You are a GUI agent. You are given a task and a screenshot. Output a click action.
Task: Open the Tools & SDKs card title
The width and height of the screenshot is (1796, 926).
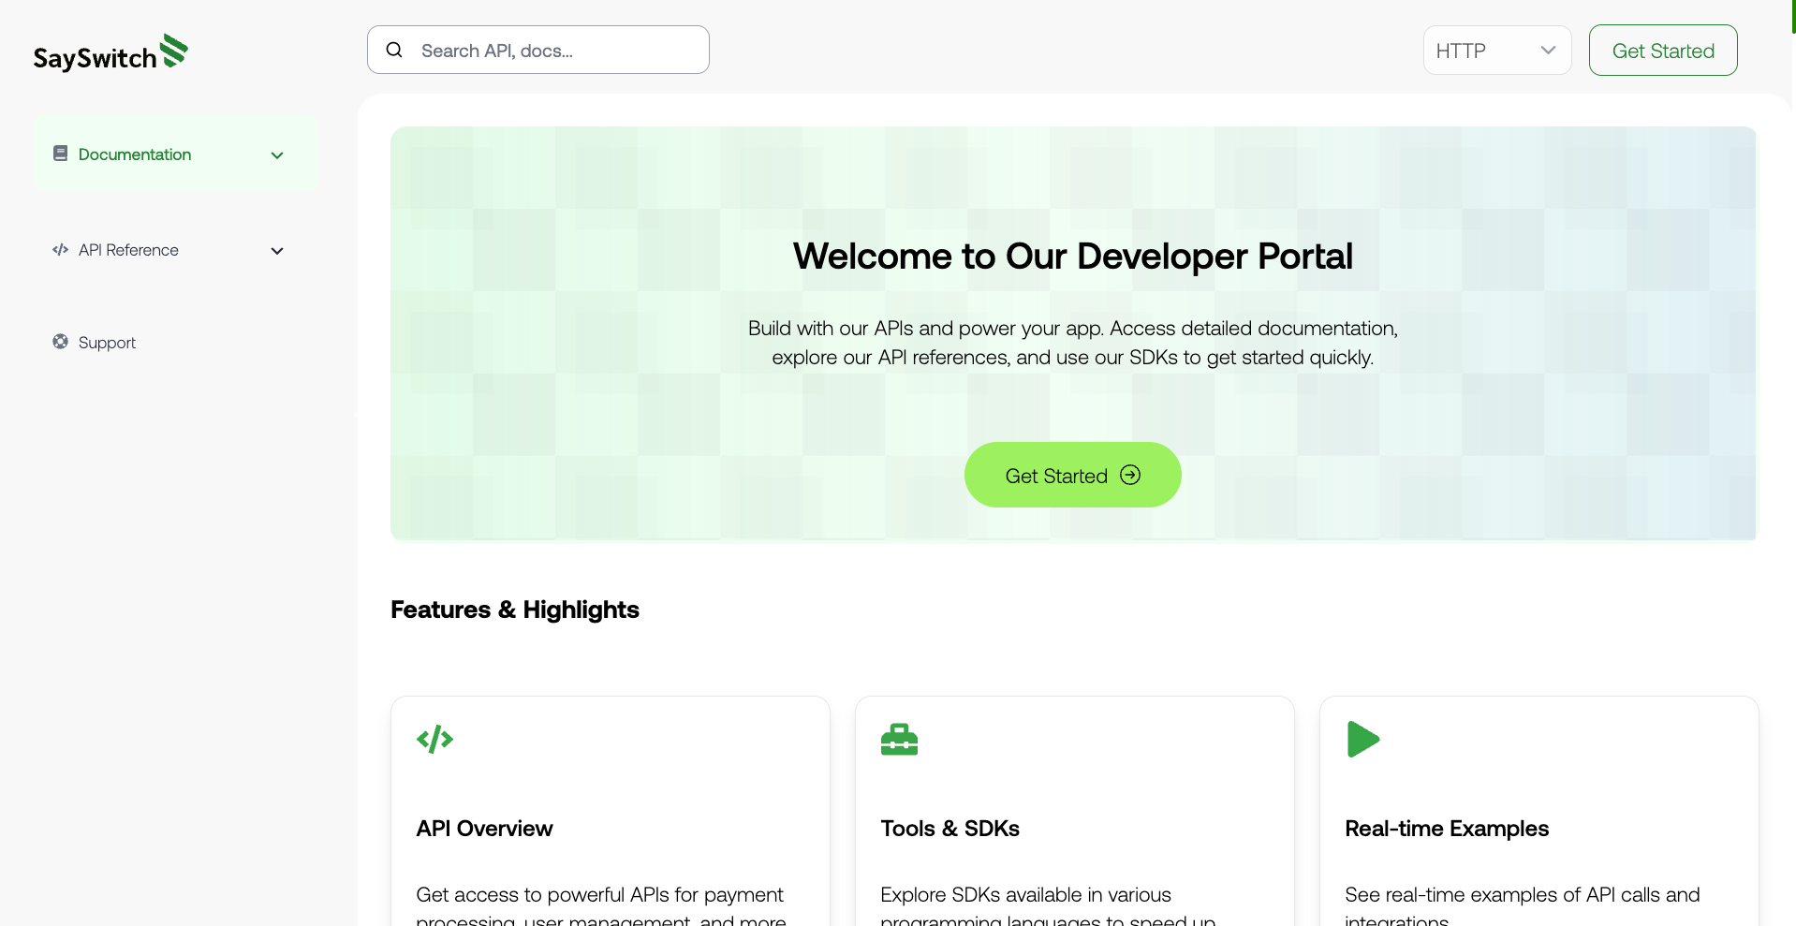click(950, 829)
